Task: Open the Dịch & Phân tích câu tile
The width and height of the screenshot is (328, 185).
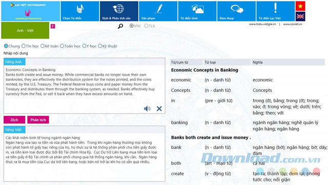Action: click(119, 11)
